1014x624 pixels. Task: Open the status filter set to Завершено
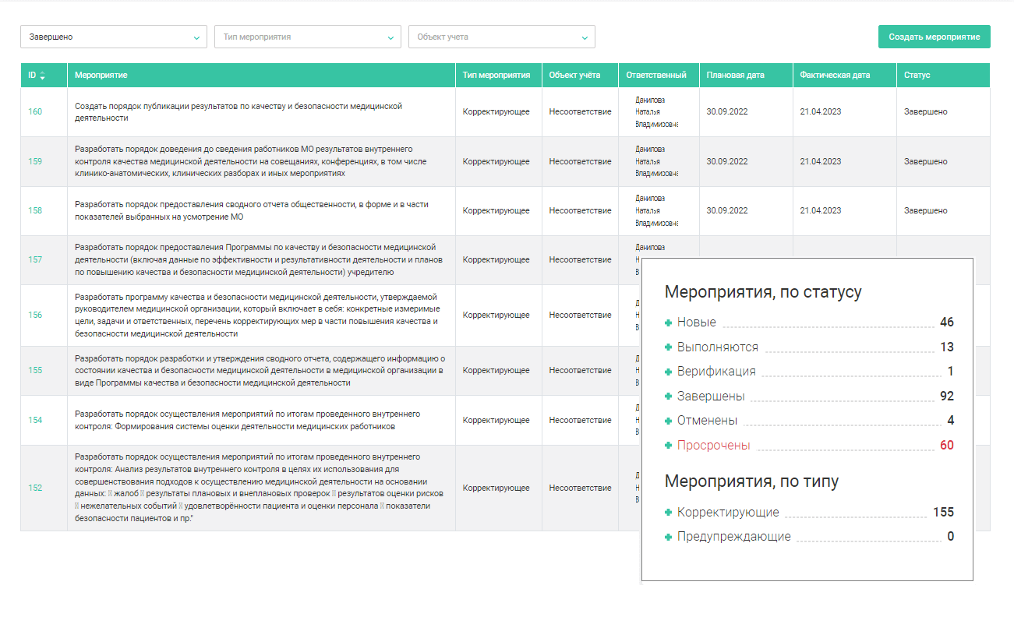pyautogui.click(x=114, y=37)
